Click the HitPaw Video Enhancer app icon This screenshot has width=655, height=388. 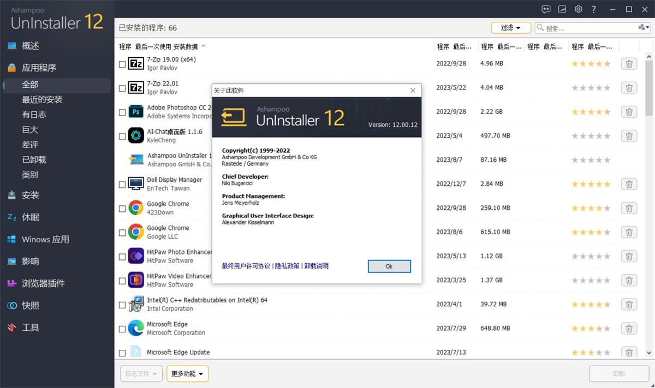[136, 280]
